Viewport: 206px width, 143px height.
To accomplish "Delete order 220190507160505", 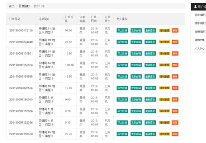I will (175, 99).
